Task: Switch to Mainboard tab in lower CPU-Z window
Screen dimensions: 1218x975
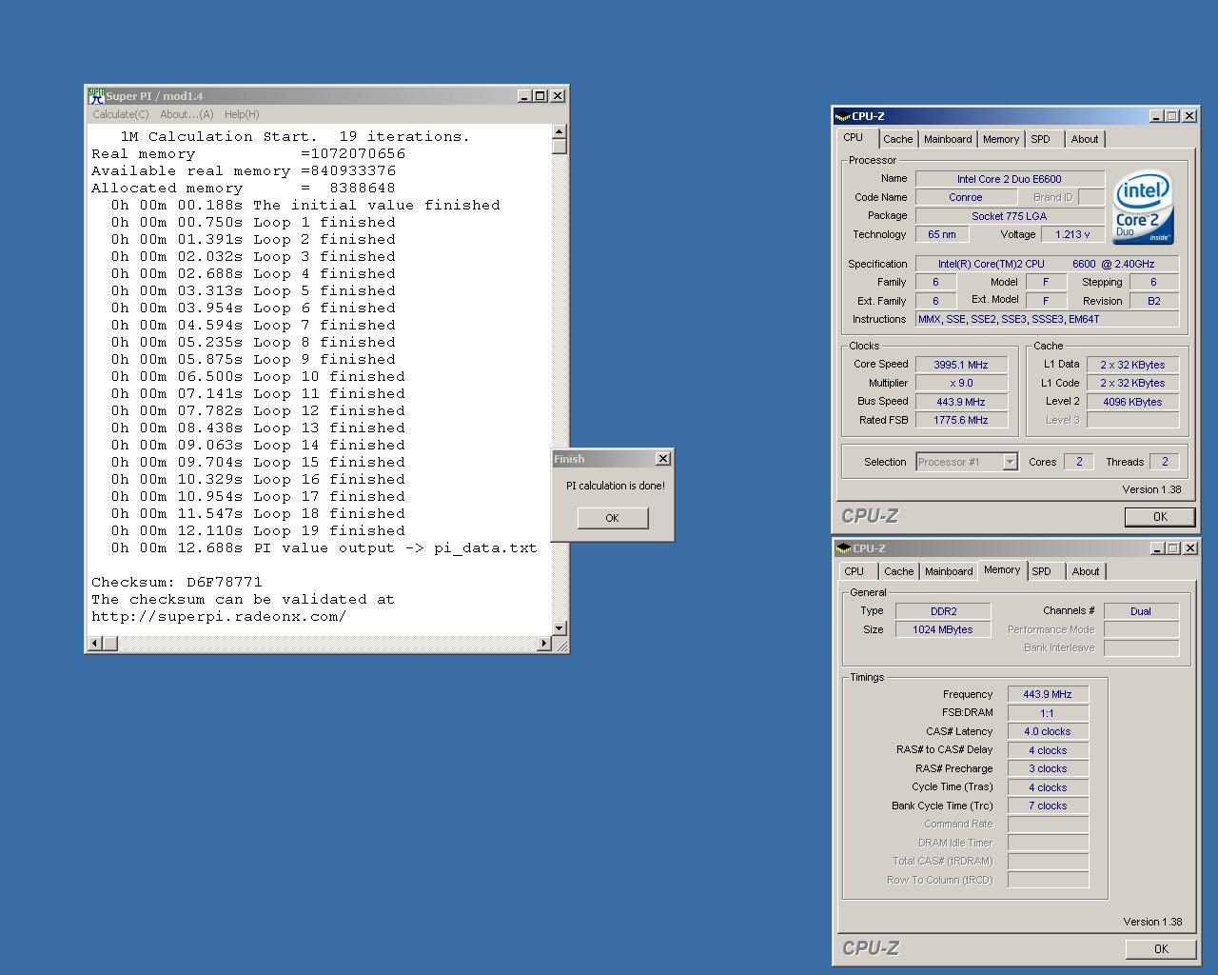Action: click(949, 571)
